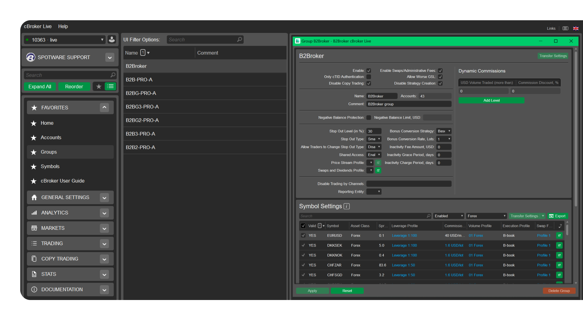This screenshot has width=583, height=319.
Task: Open the 10363 live server dropdown
Action: point(65,40)
